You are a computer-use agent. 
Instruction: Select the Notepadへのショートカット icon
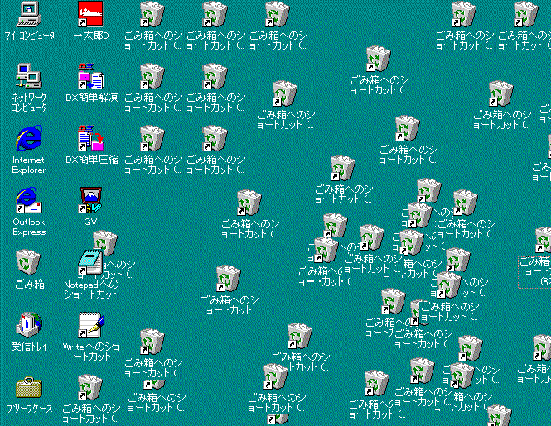pyautogui.click(x=90, y=262)
